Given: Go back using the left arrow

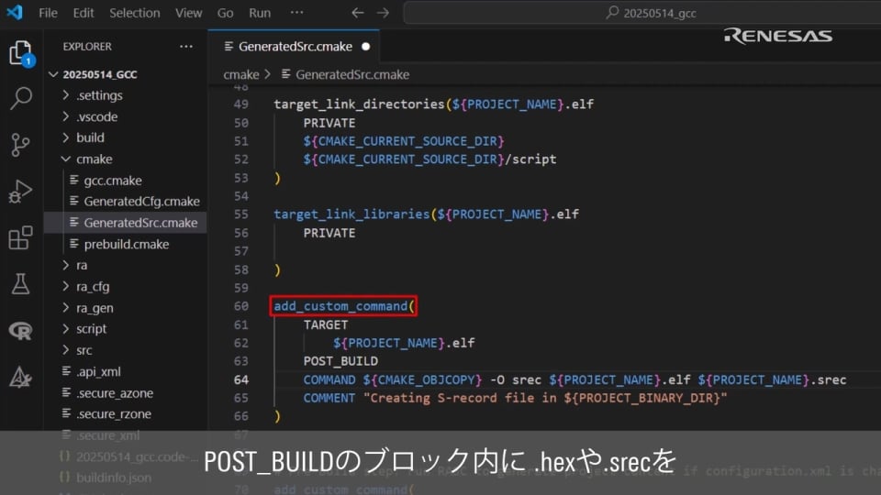Looking at the screenshot, I should coord(358,13).
